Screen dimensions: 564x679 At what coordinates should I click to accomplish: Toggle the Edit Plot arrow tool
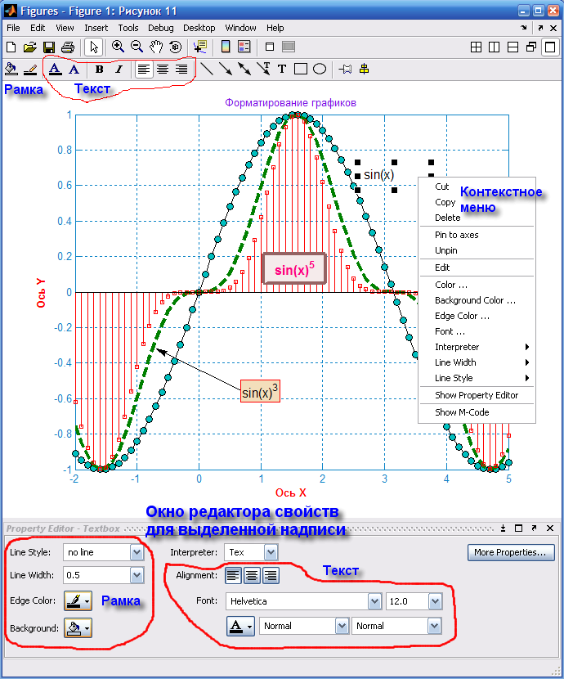tap(93, 47)
